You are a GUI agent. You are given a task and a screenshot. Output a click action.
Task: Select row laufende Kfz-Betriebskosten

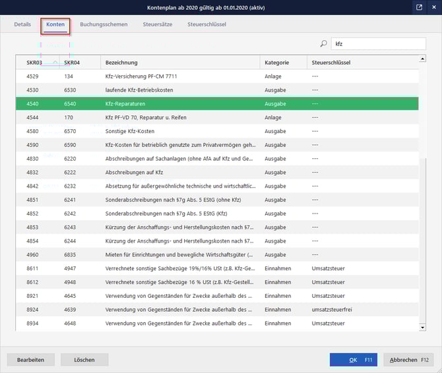[217, 90]
